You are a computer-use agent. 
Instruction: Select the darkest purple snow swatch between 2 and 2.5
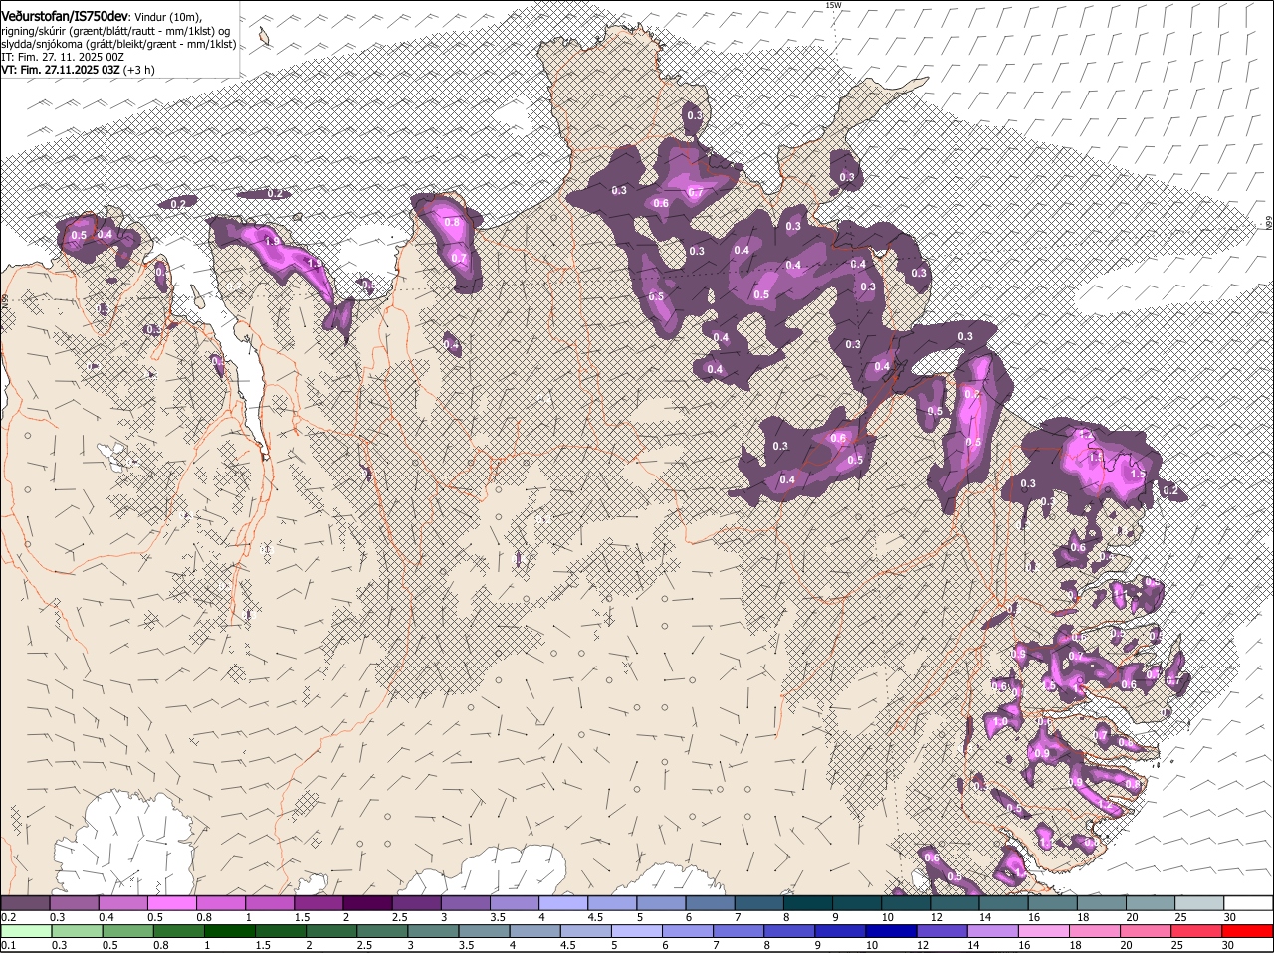[x=367, y=903]
